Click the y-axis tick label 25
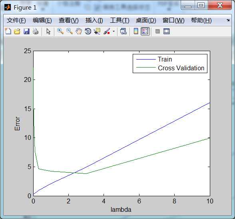The height and width of the screenshot is (219, 235). (28, 51)
